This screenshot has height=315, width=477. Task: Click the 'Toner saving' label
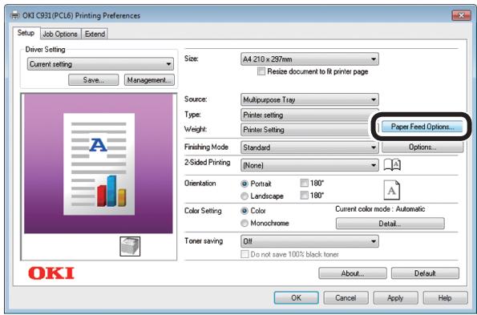pos(204,241)
